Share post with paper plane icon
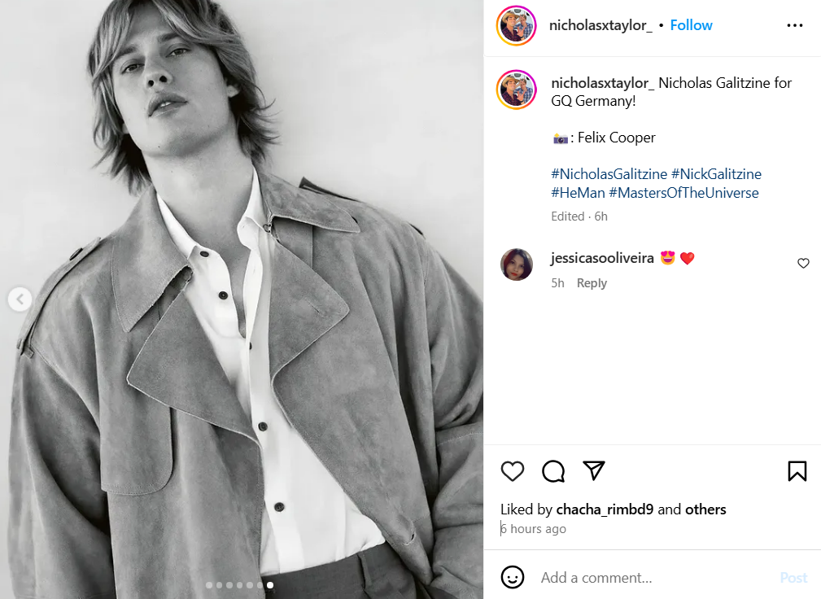This screenshot has width=821, height=599. point(595,470)
